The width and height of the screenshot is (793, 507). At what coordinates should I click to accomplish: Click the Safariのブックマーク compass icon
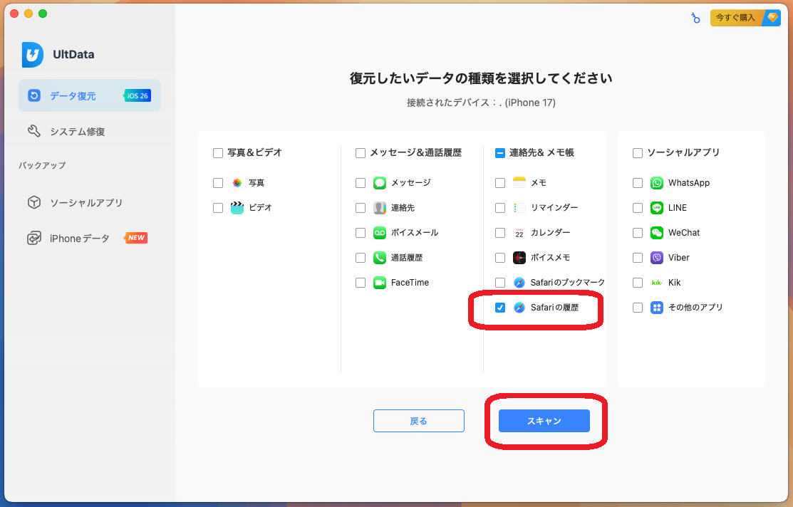(x=519, y=283)
